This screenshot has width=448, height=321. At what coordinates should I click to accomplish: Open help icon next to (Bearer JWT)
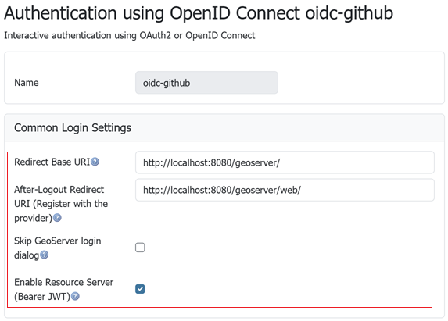tap(75, 296)
